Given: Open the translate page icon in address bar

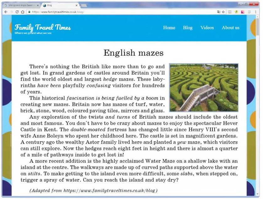Looking at the screenshot, I should click(x=218, y=12).
